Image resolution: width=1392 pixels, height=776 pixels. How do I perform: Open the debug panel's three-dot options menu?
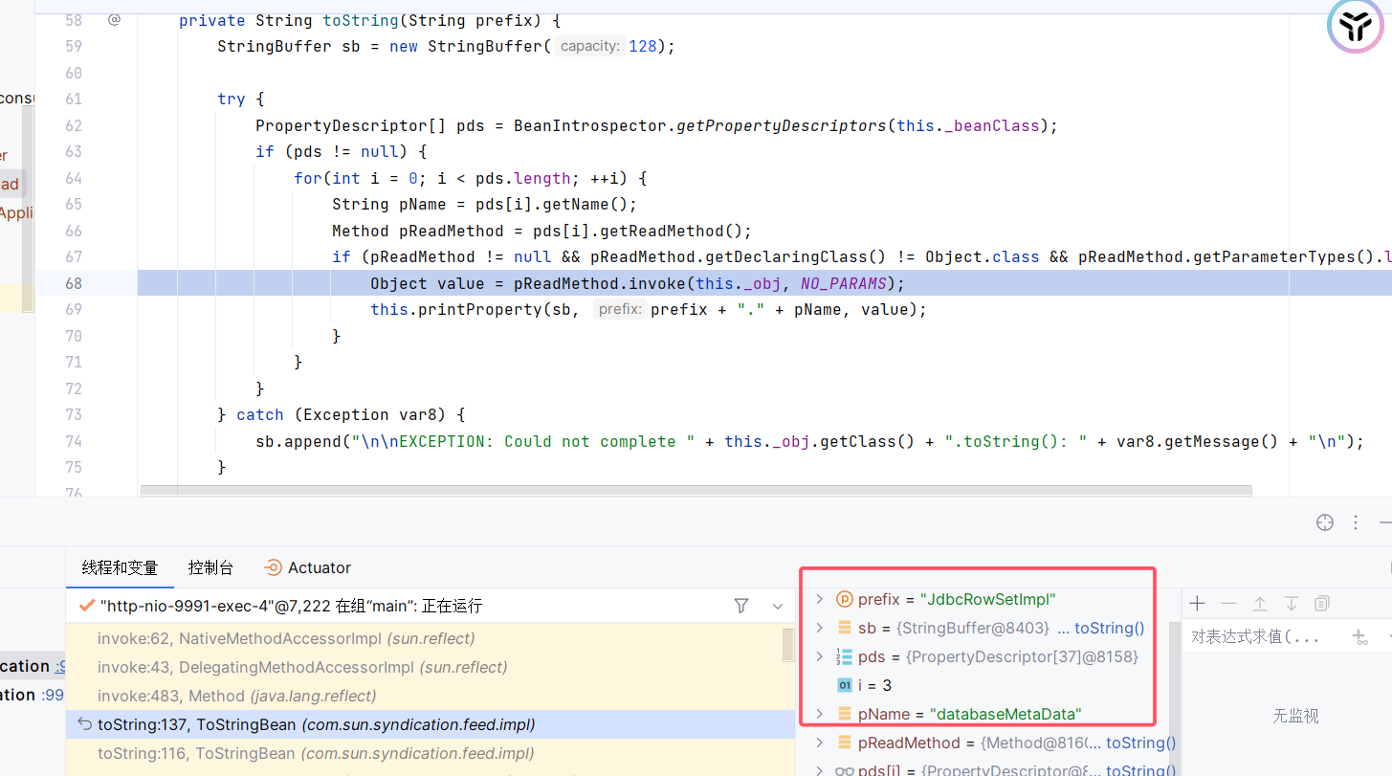tap(1356, 522)
